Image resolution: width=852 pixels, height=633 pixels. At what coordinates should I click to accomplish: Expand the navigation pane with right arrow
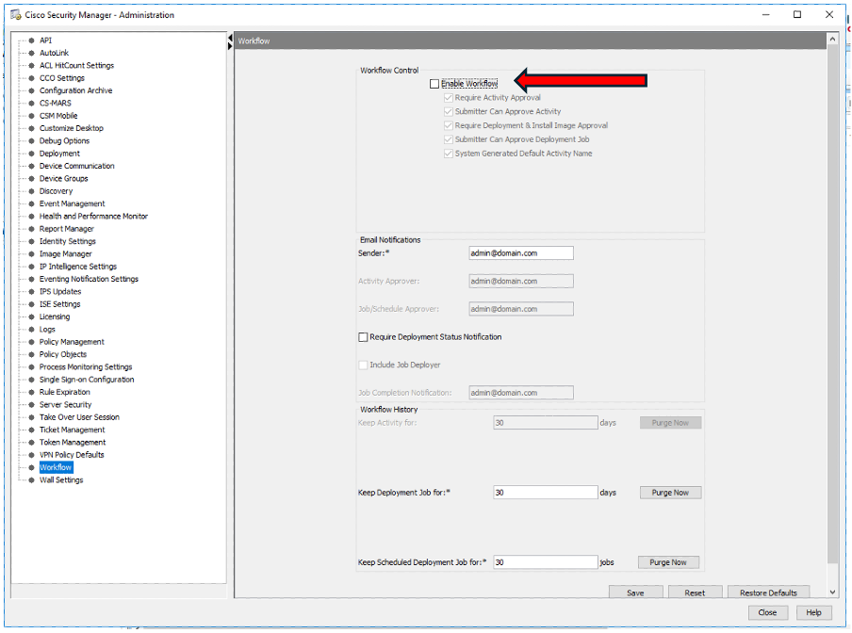coord(230,47)
